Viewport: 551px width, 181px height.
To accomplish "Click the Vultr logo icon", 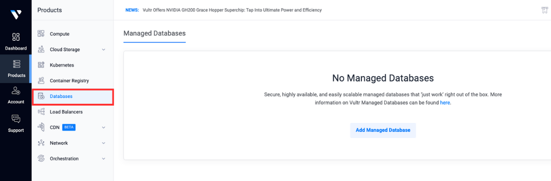I will (16, 14).
